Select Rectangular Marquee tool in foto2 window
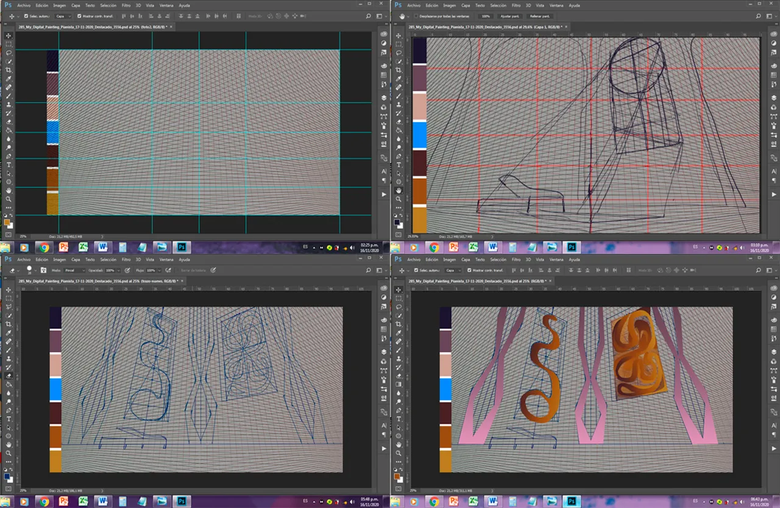 9,44
